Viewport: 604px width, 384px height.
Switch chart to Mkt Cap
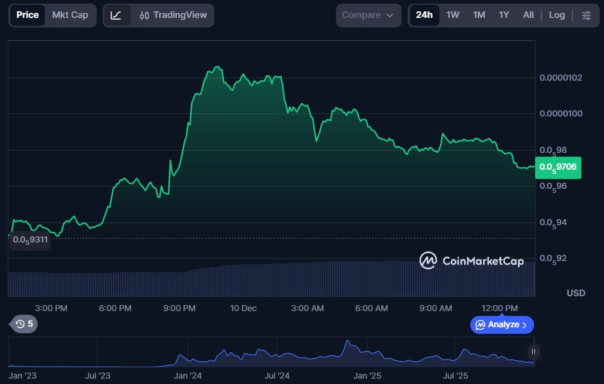70,15
